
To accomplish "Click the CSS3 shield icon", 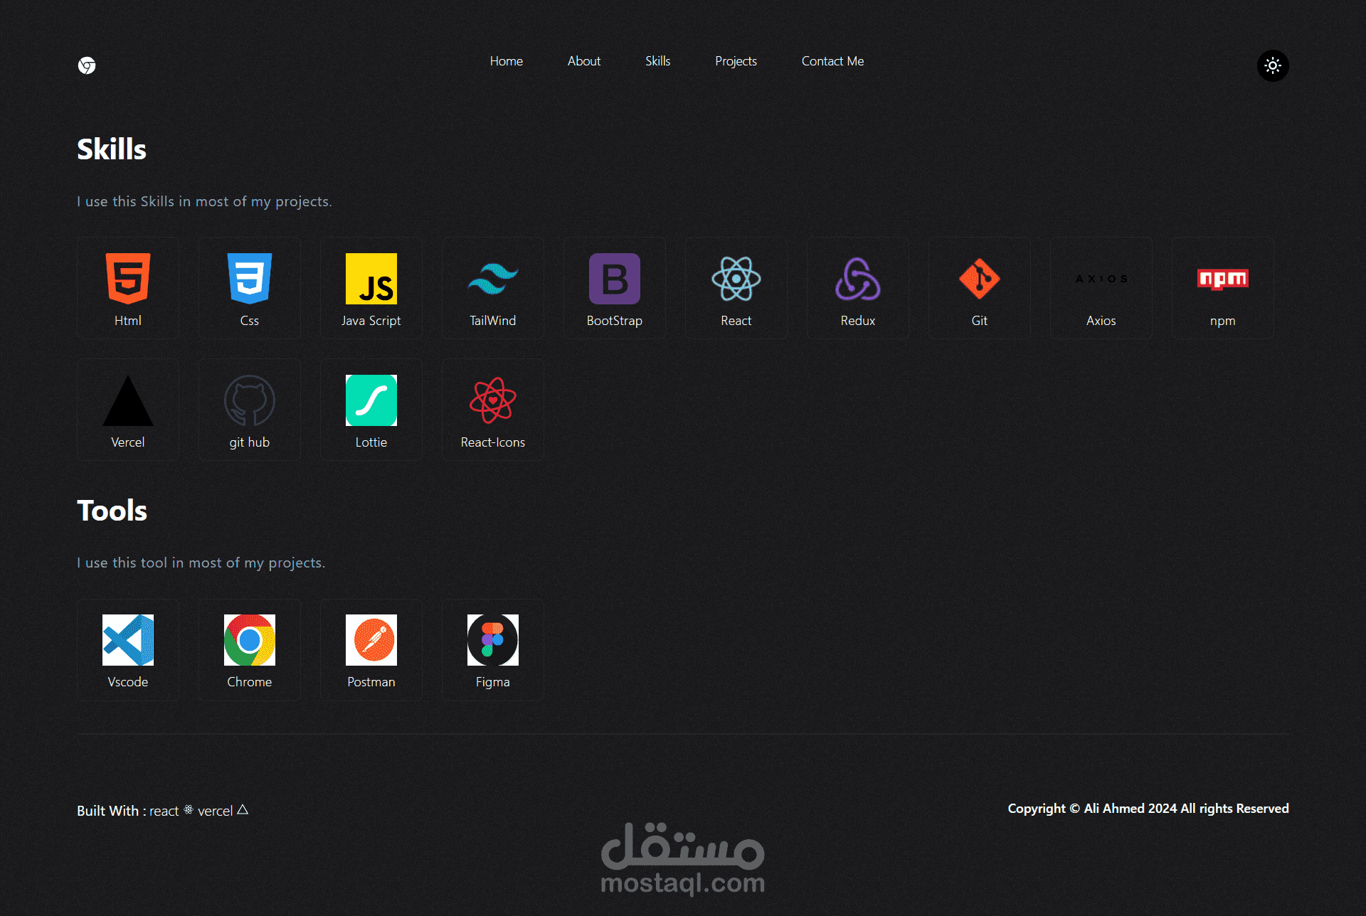I will point(250,278).
